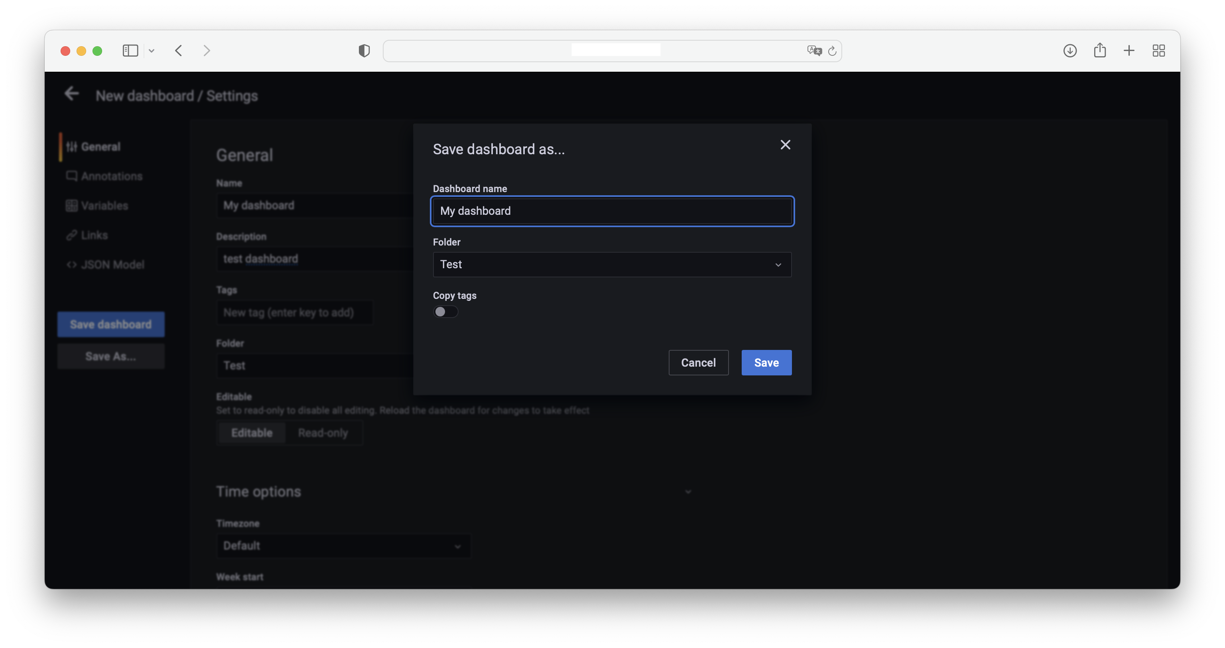Viewport: 1225px width, 648px height.
Task: Click the Save dashboard as... dialog title
Action: tap(498, 149)
